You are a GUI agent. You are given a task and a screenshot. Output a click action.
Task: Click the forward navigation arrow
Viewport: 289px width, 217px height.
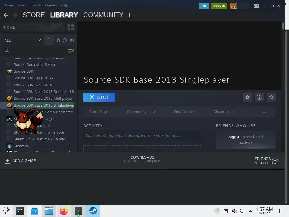pos(15,15)
